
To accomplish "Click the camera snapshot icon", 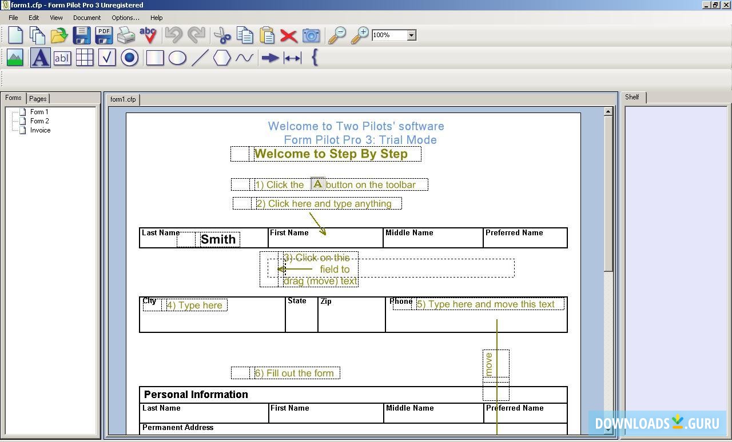I will point(311,35).
